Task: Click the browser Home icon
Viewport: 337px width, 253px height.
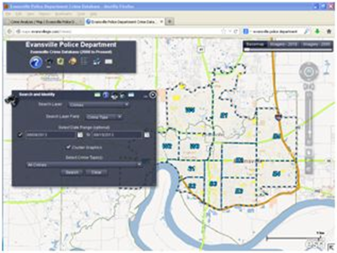Action: click(x=329, y=31)
